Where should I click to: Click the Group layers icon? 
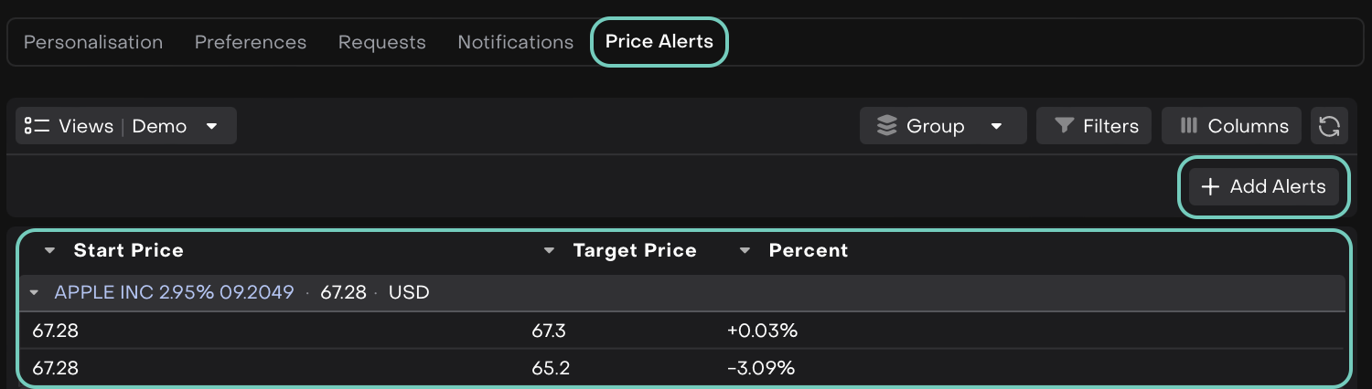(x=886, y=126)
